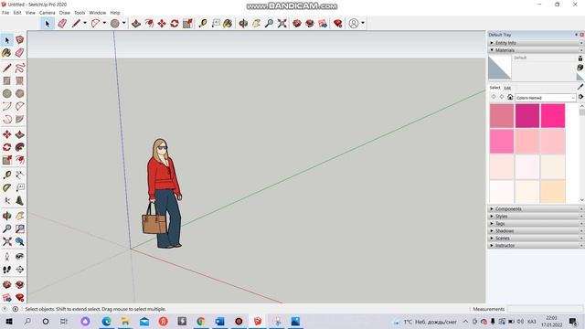Open 3D Warehouse from the top toolbar

coord(297,24)
